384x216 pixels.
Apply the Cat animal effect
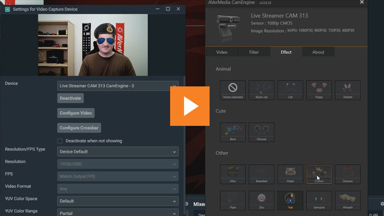[290, 90]
